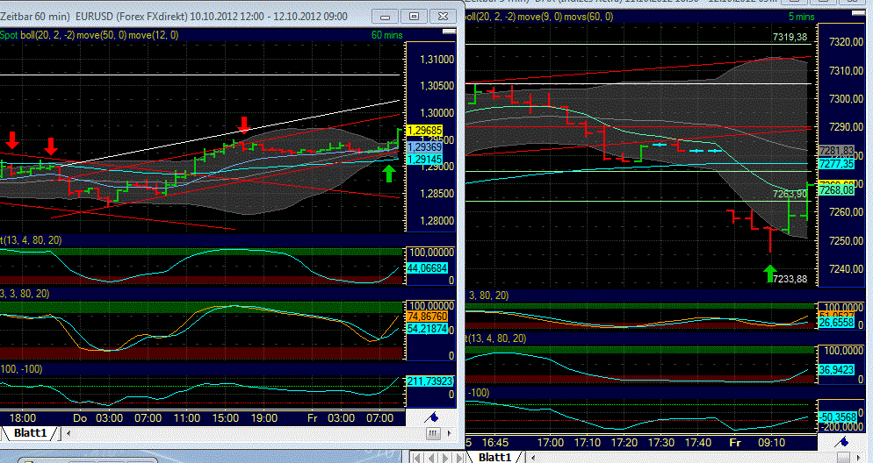The image size is (873, 463).
Task: Click the 5 mins timeframe label
Action: [x=802, y=17]
